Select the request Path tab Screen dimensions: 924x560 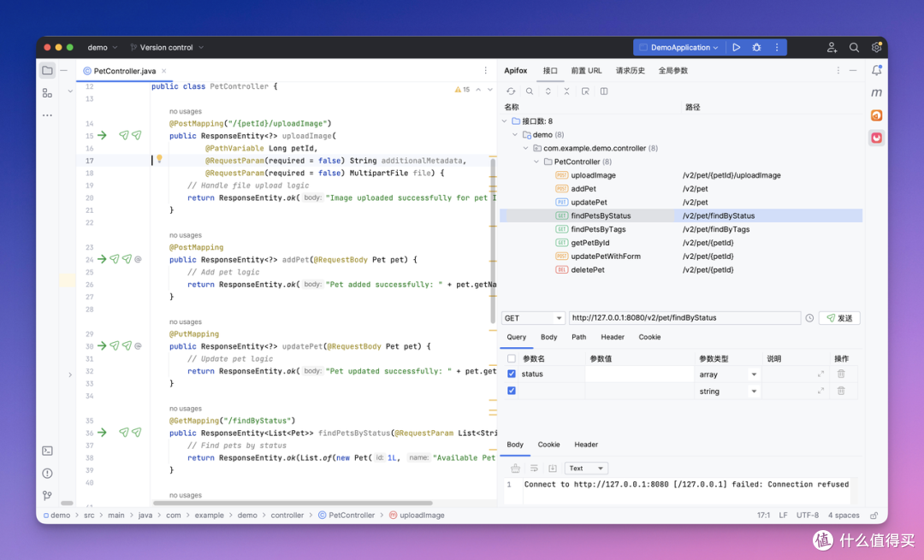coord(578,337)
